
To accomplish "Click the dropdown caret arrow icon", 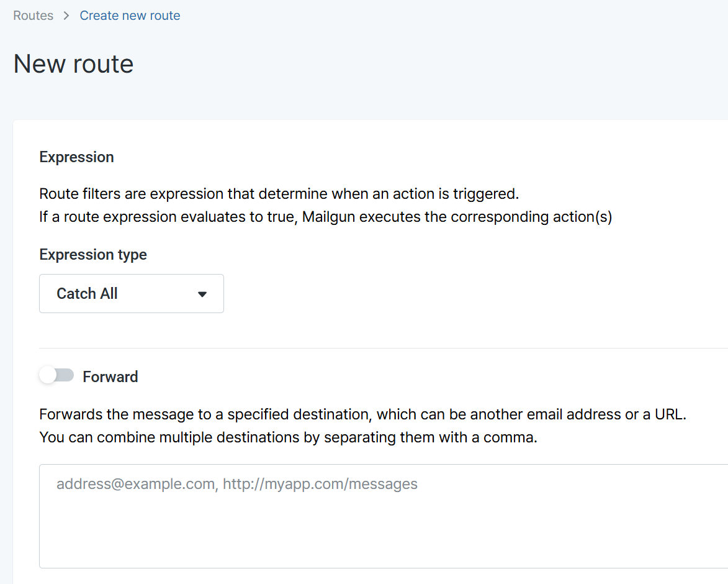I will 202,294.
